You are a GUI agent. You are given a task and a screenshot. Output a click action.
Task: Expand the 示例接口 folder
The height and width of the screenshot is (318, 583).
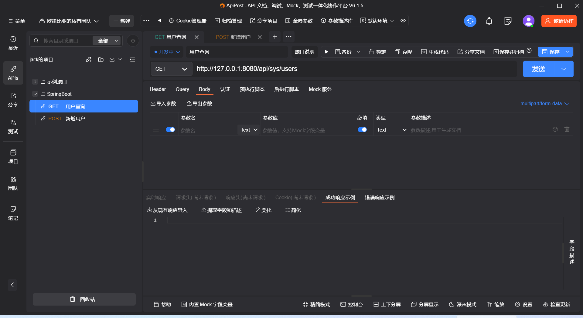click(35, 82)
